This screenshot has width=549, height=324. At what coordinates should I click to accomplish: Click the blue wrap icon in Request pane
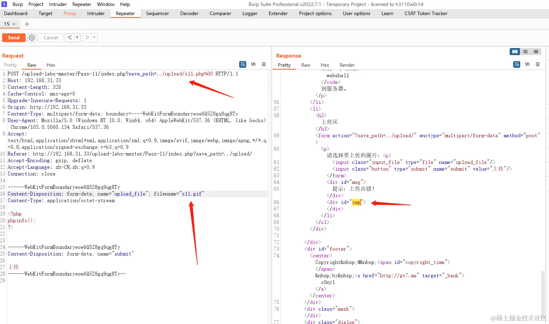[x=243, y=65]
